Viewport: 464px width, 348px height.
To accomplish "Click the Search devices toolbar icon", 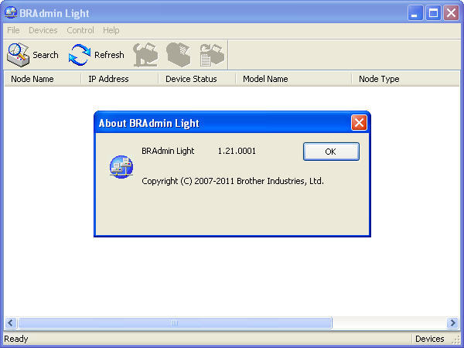I will (x=19, y=55).
